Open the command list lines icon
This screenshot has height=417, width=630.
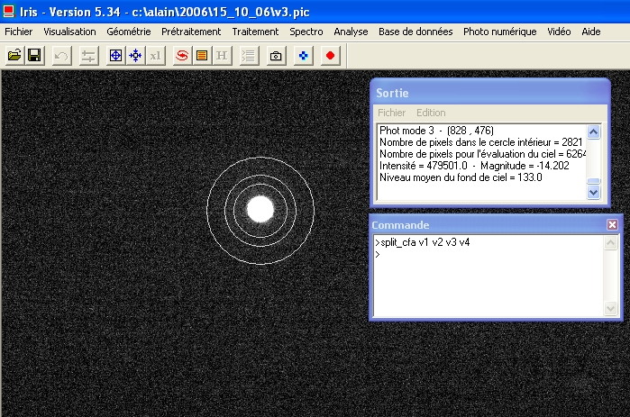249,55
